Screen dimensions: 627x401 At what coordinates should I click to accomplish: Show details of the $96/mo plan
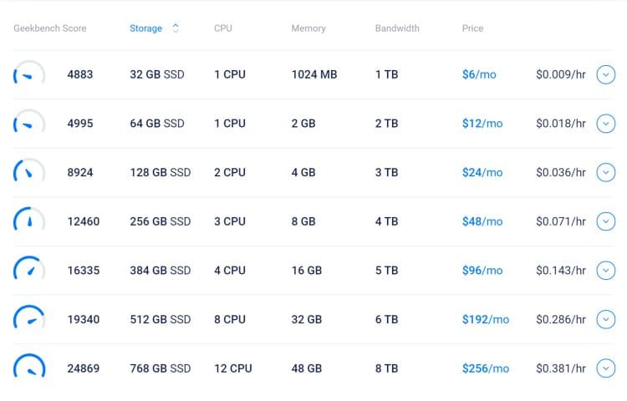606,271
